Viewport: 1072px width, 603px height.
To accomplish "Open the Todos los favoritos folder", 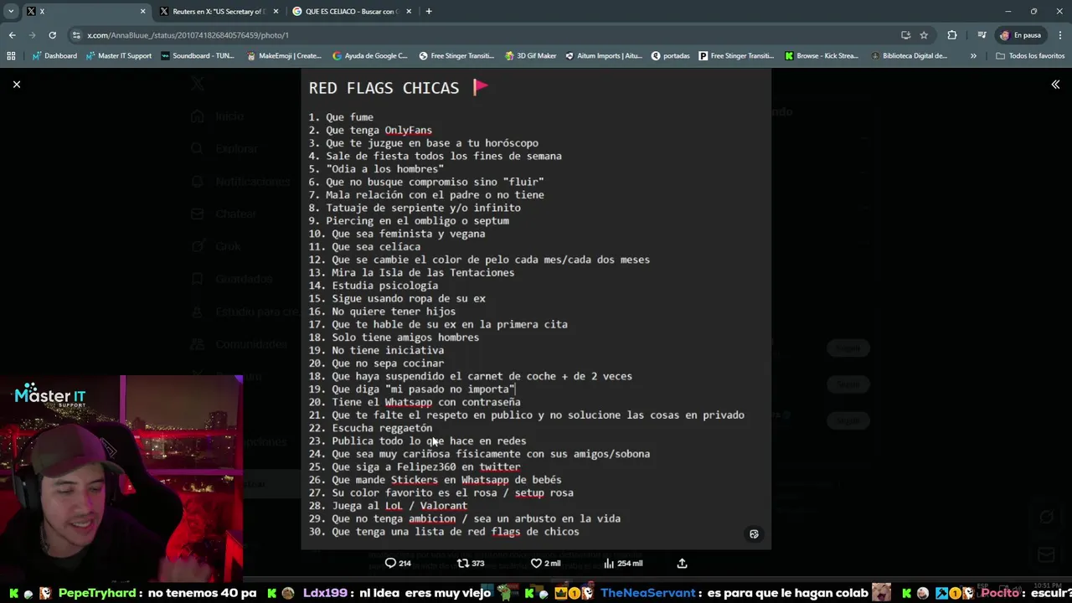I will tap(1030, 56).
